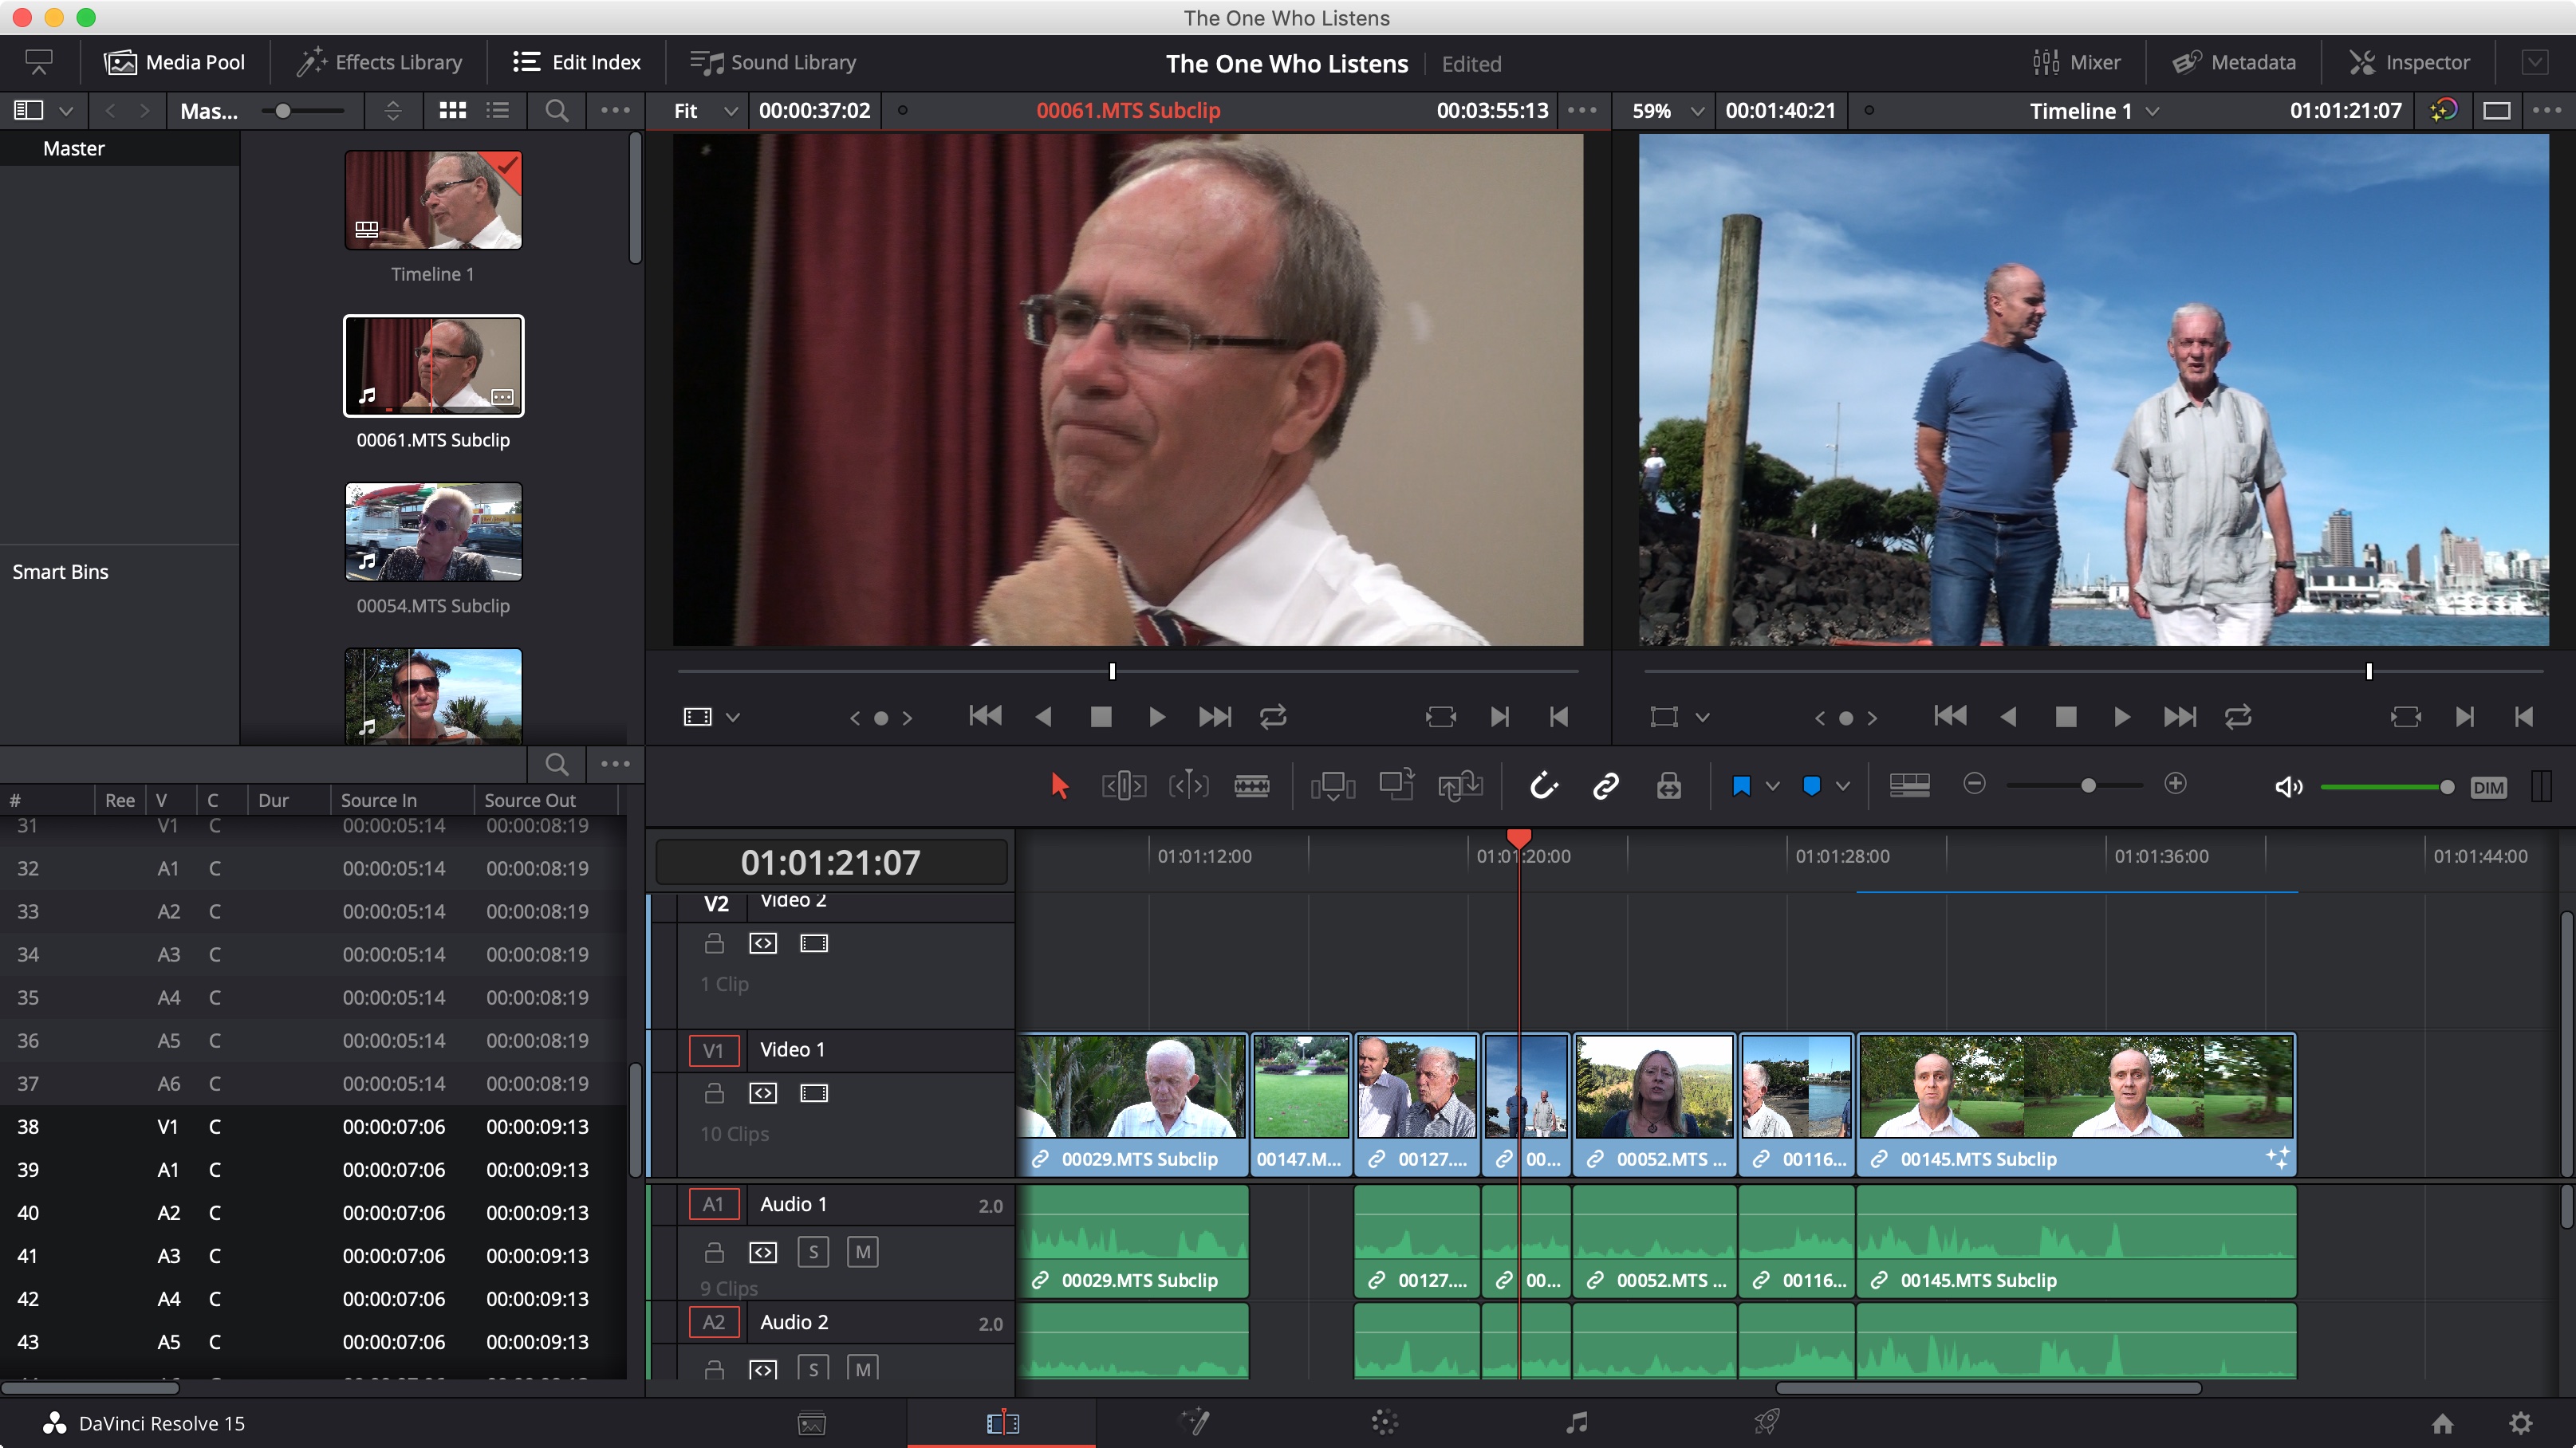Toggle bypass color grades and effects icon
2576x1448 pixels.
pos(2443,110)
